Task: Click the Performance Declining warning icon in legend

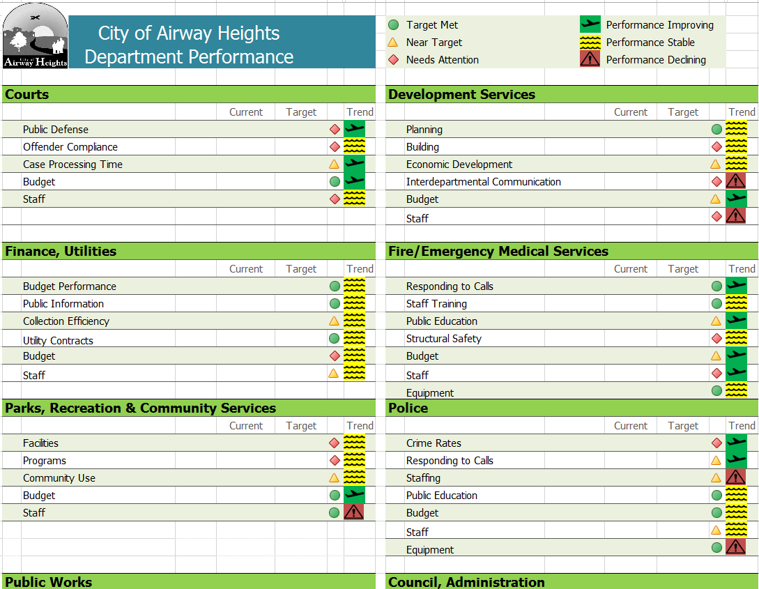Action: tap(590, 59)
